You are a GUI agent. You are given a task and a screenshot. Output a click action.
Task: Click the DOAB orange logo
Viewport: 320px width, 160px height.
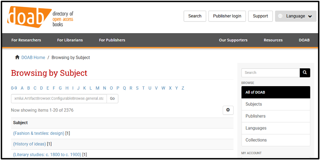coord(29,17)
